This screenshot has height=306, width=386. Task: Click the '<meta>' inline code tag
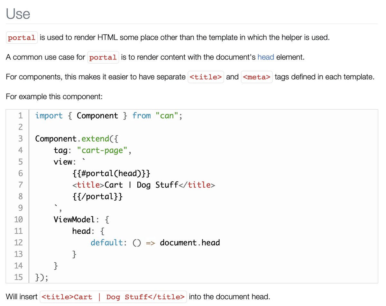point(257,77)
